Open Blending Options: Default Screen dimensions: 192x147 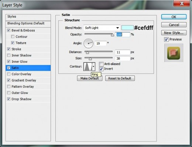click(x=28, y=24)
